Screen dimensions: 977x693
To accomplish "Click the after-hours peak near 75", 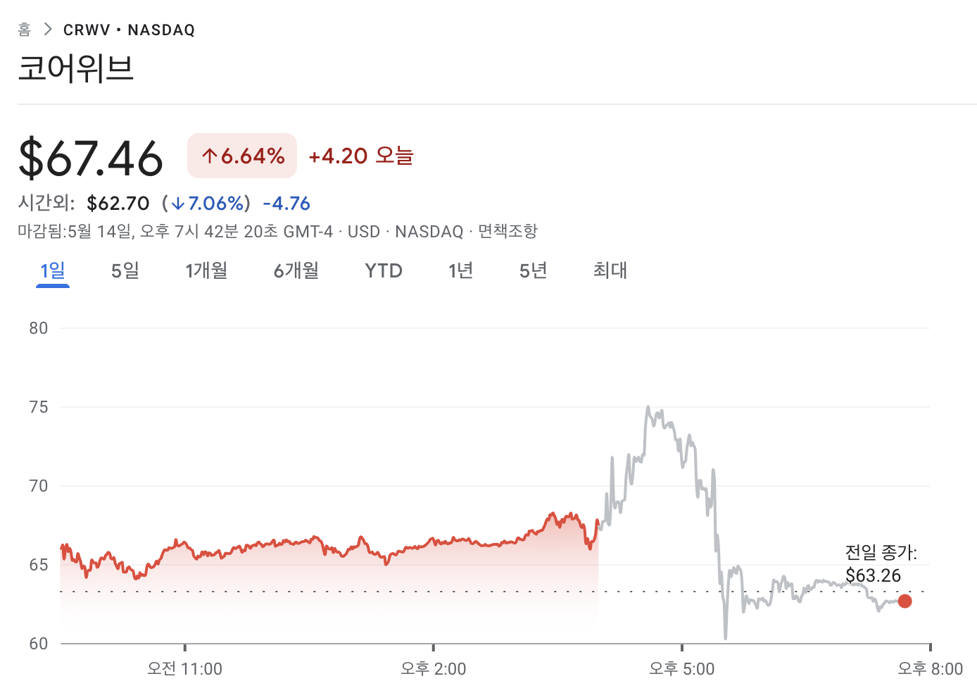I will tap(648, 407).
